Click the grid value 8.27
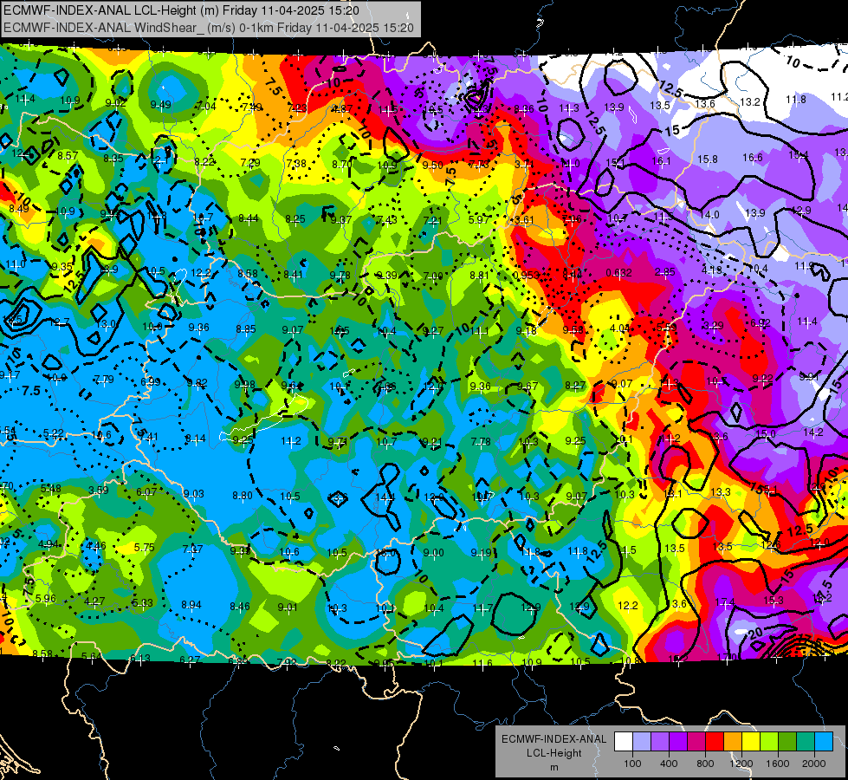 575,386
